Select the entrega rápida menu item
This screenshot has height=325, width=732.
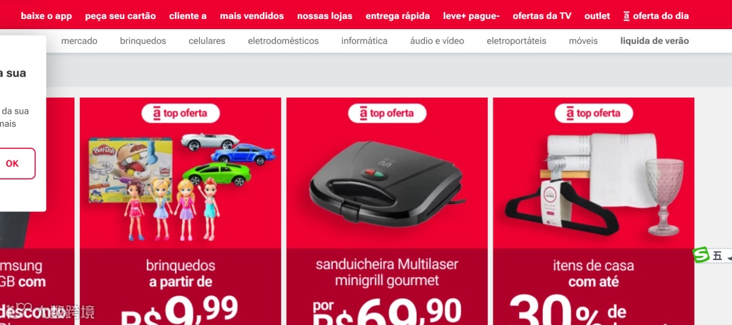[398, 16]
